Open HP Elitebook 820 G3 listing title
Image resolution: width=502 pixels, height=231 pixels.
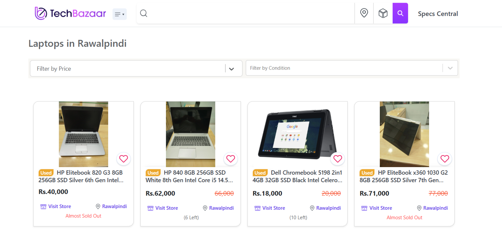pyautogui.click(x=81, y=176)
